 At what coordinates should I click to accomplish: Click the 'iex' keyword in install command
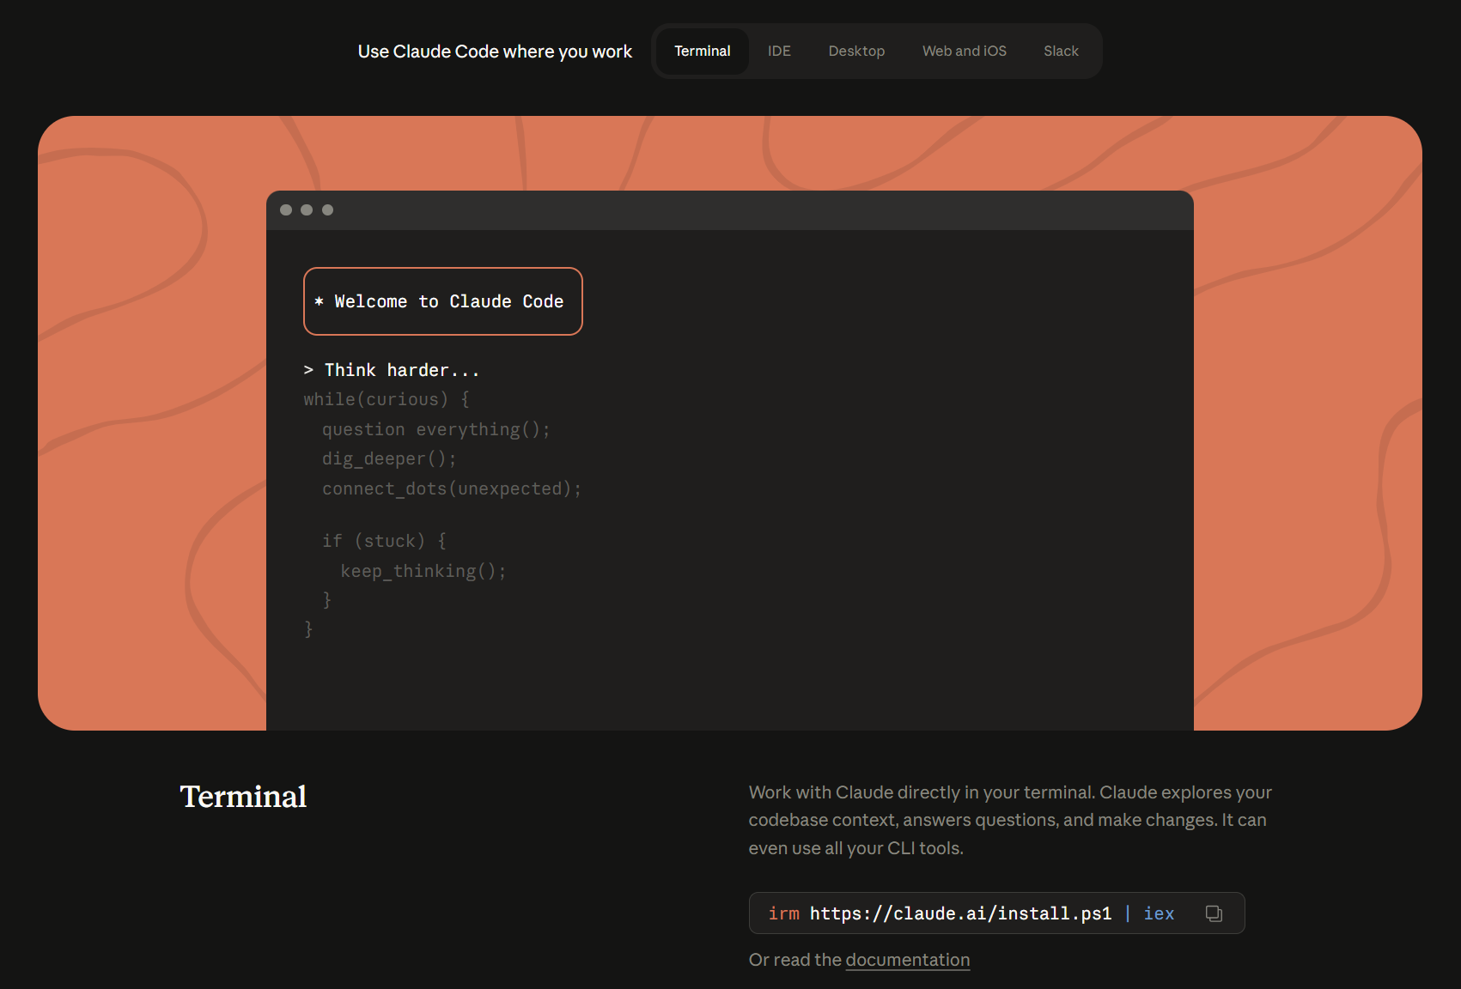1158,913
